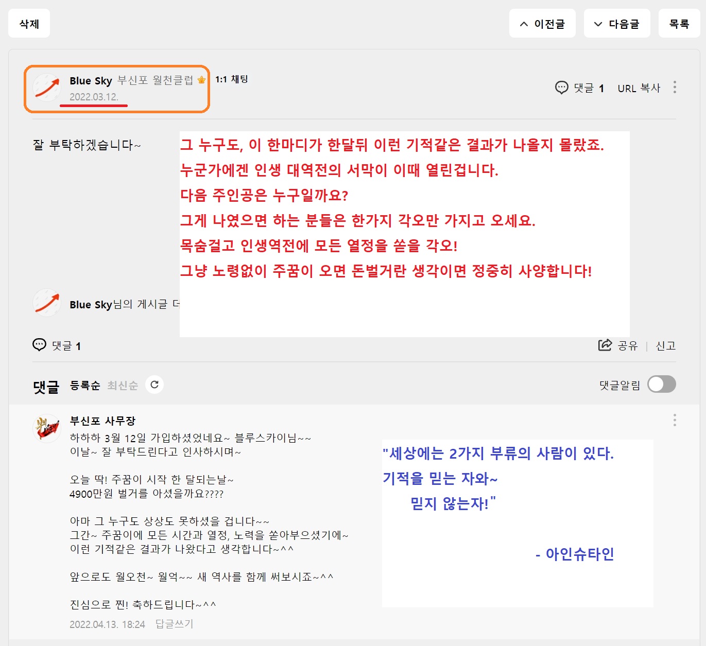Click the post date 2022.03.12.
Screen dimensions: 706x646
click(94, 97)
